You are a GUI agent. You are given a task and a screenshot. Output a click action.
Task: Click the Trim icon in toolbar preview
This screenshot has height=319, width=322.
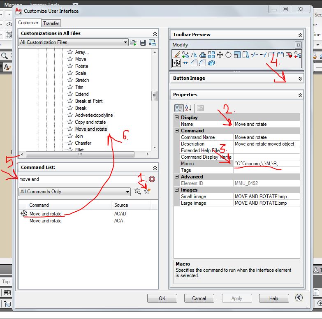point(255,55)
